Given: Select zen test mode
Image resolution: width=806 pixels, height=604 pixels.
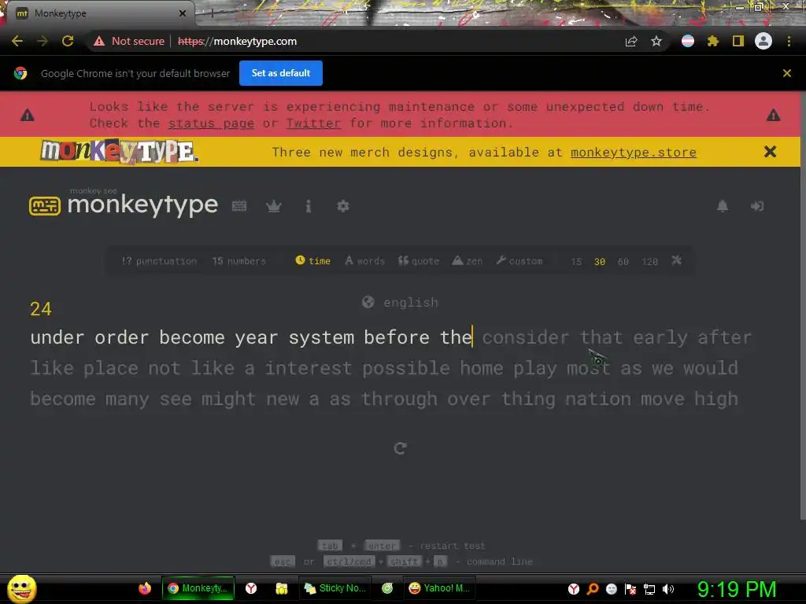Looking at the screenshot, I should coord(467,261).
